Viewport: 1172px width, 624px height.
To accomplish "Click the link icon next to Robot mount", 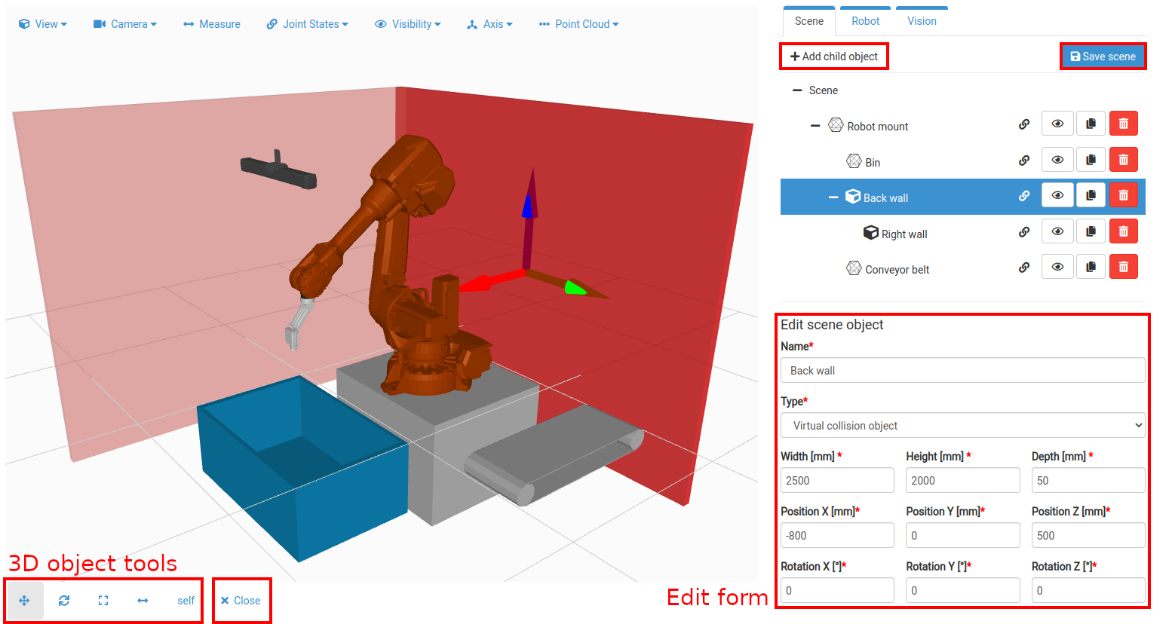I will point(1024,124).
